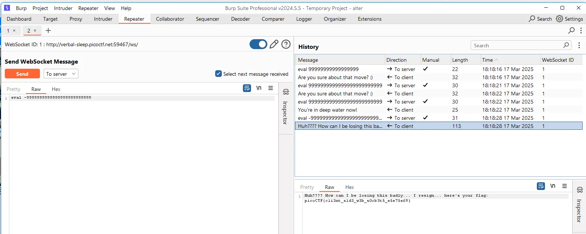Image resolution: width=586 pixels, height=234 pixels.
Task: Open the Burp menu
Action: [x=21, y=8]
